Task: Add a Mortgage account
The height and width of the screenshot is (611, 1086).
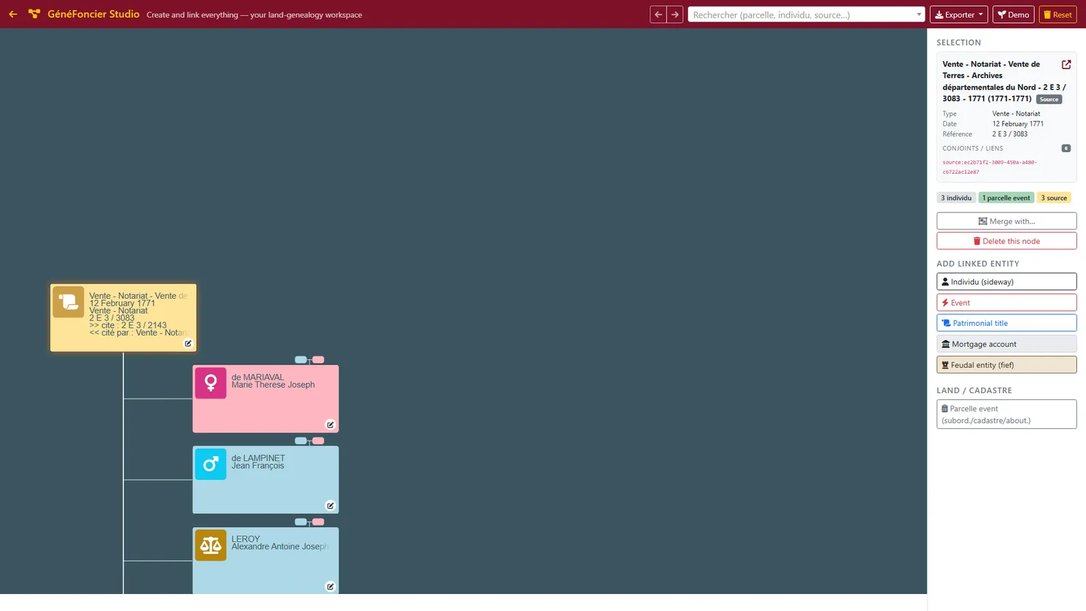Action: pyautogui.click(x=1007, y=344)
